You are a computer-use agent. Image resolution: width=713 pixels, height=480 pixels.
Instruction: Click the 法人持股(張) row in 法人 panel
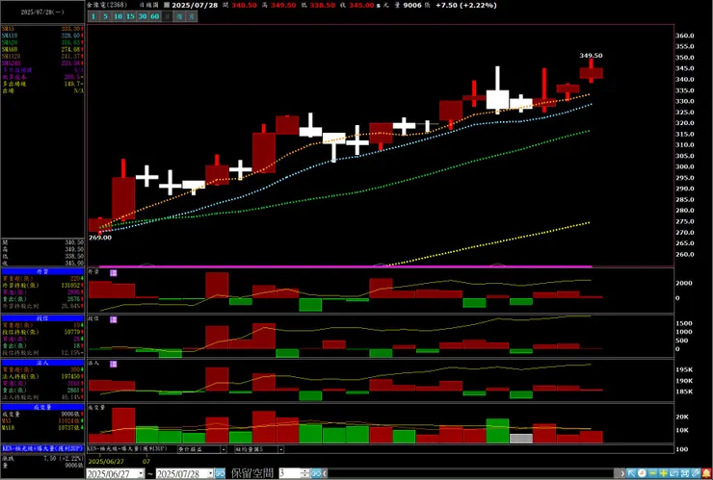tap(42, 376)
